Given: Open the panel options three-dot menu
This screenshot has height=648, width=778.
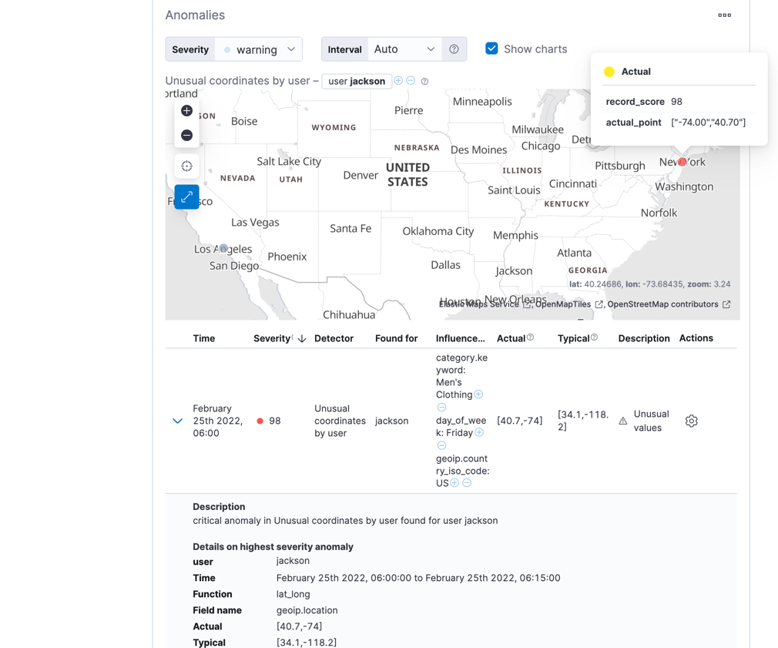Looking at the screenshot, I should (x=724, y=15).
